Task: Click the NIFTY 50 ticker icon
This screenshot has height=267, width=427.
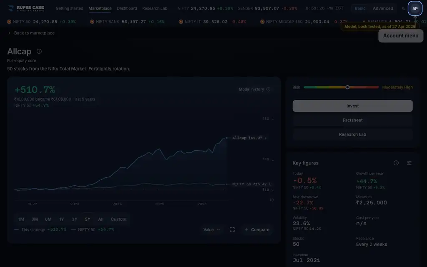Action: pyautogui.click(x=9, y=22)
